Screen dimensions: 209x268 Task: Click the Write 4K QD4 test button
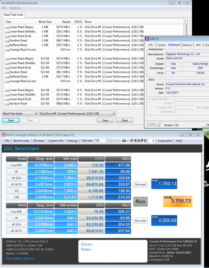[16, 225]
